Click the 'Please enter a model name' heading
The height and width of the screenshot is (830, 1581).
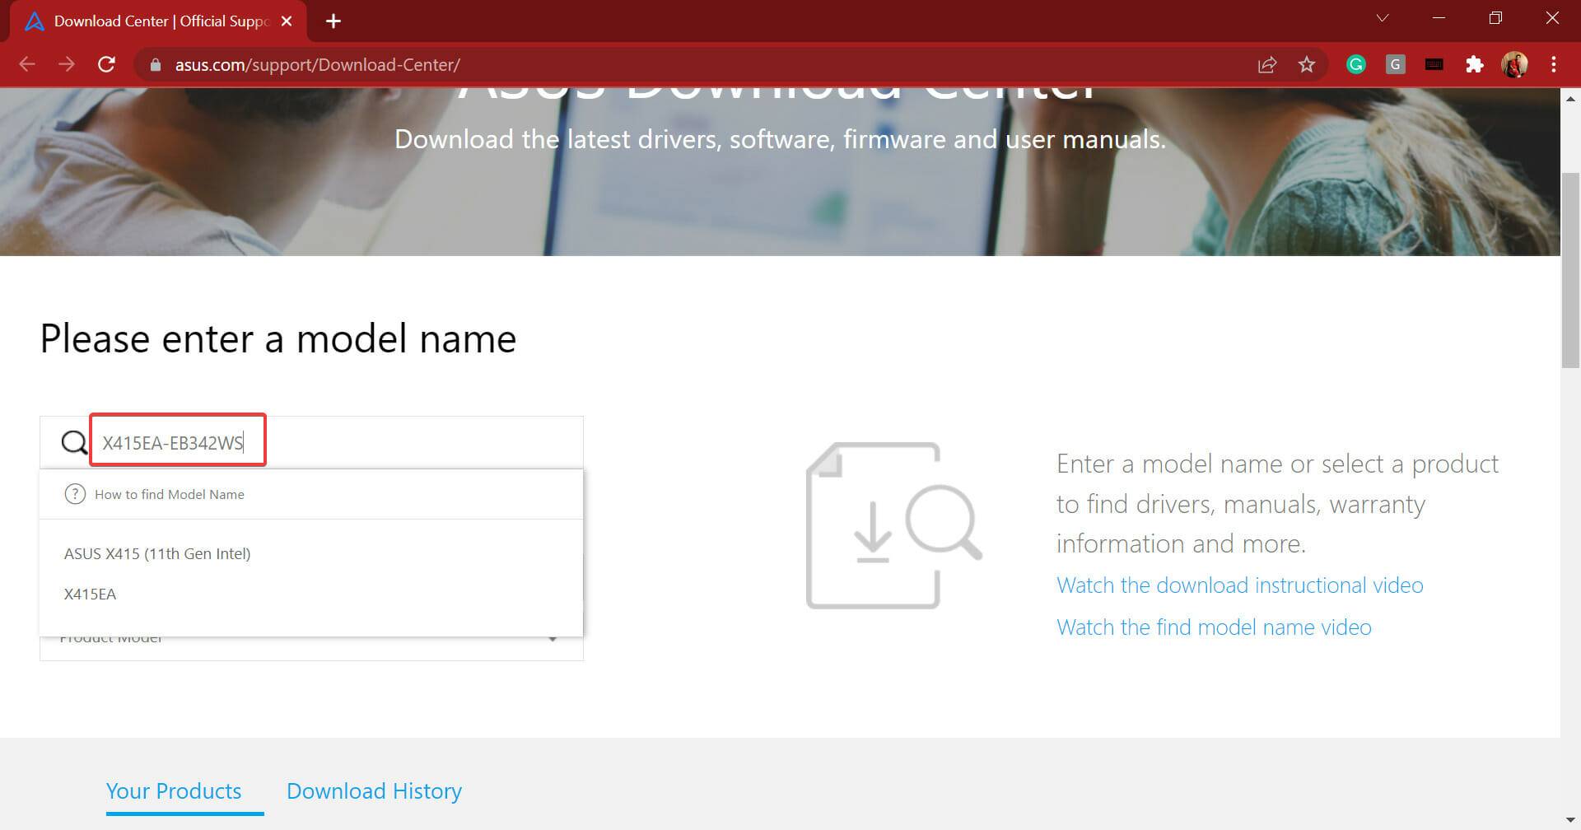point(278,338)
